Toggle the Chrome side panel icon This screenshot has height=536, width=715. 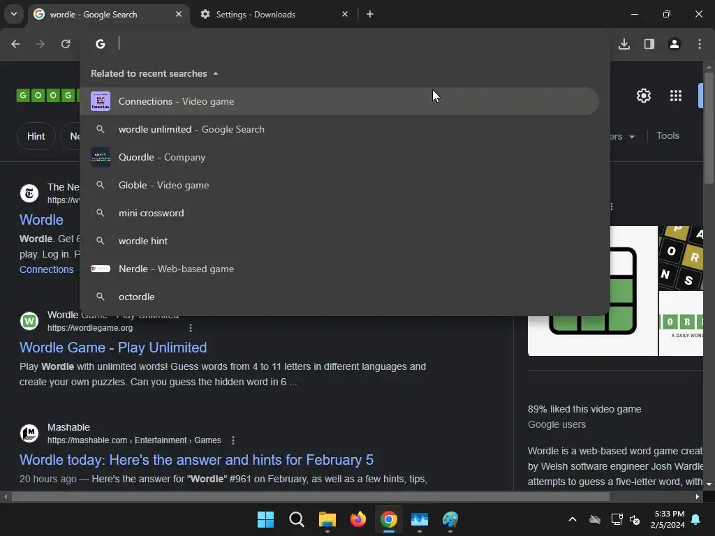pos(649,44)
